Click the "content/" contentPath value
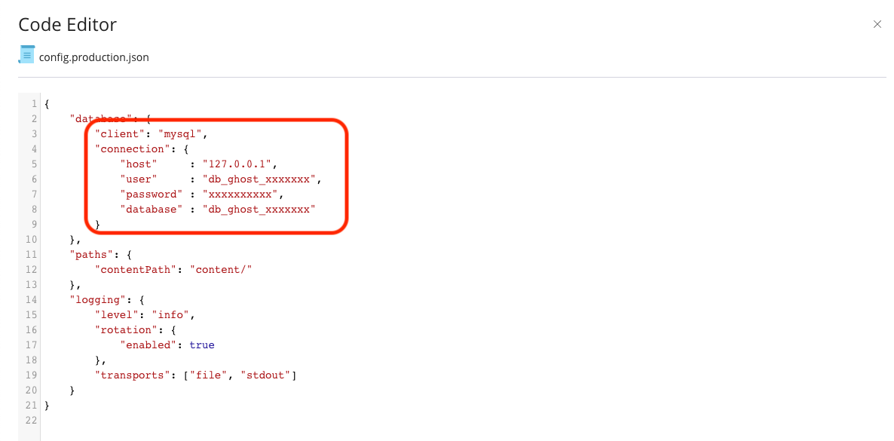This screenshot has height=441, width=894. click(x=221, y=270)
